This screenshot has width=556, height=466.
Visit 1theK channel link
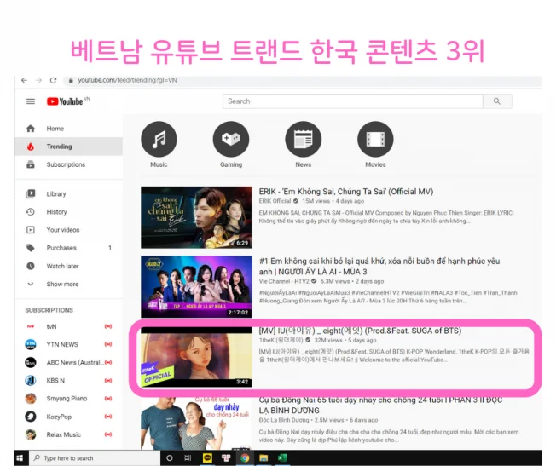(281, 340)
